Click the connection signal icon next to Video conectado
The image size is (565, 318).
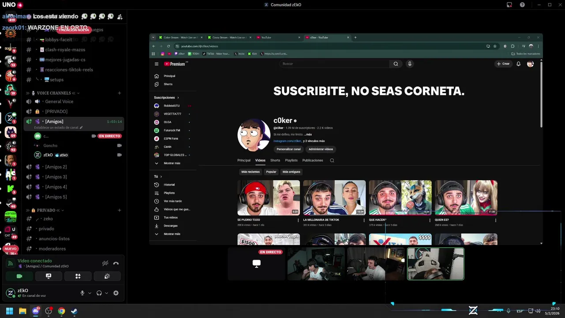[x=11, y=263]
